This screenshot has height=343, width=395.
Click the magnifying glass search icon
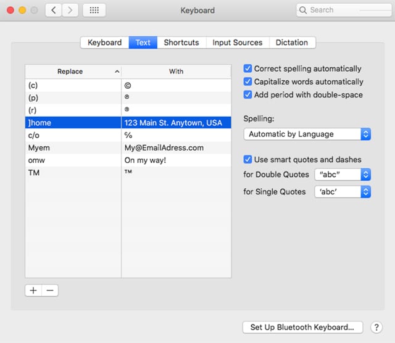[x=303, y=10]
